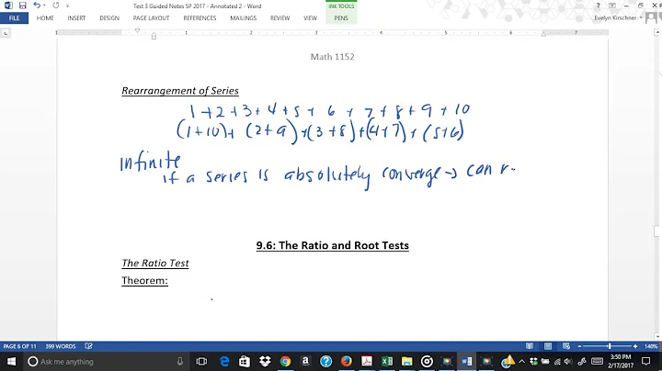
Task: Switch to the HOME ribbon tab
Action: (x=45, y=18)
